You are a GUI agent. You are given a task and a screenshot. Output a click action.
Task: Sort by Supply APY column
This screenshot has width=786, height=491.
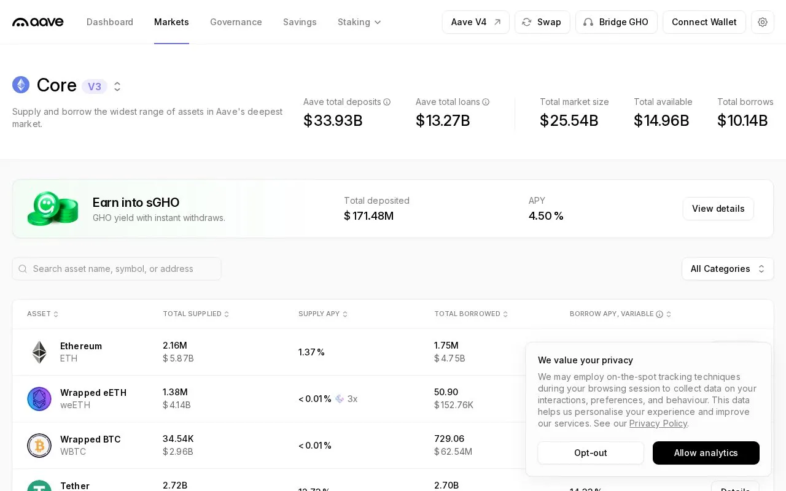323,314
